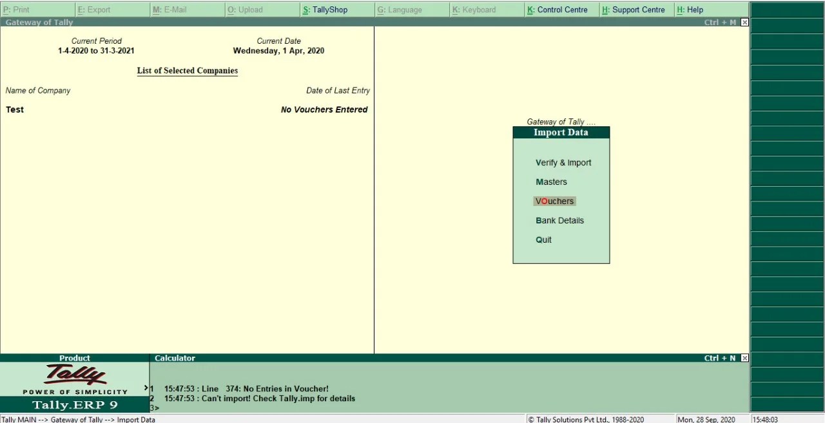Select Vouchers in Import Data menu
Image resolution: width=825 pixels, height=423 pixels.
(x=554, y=202)
